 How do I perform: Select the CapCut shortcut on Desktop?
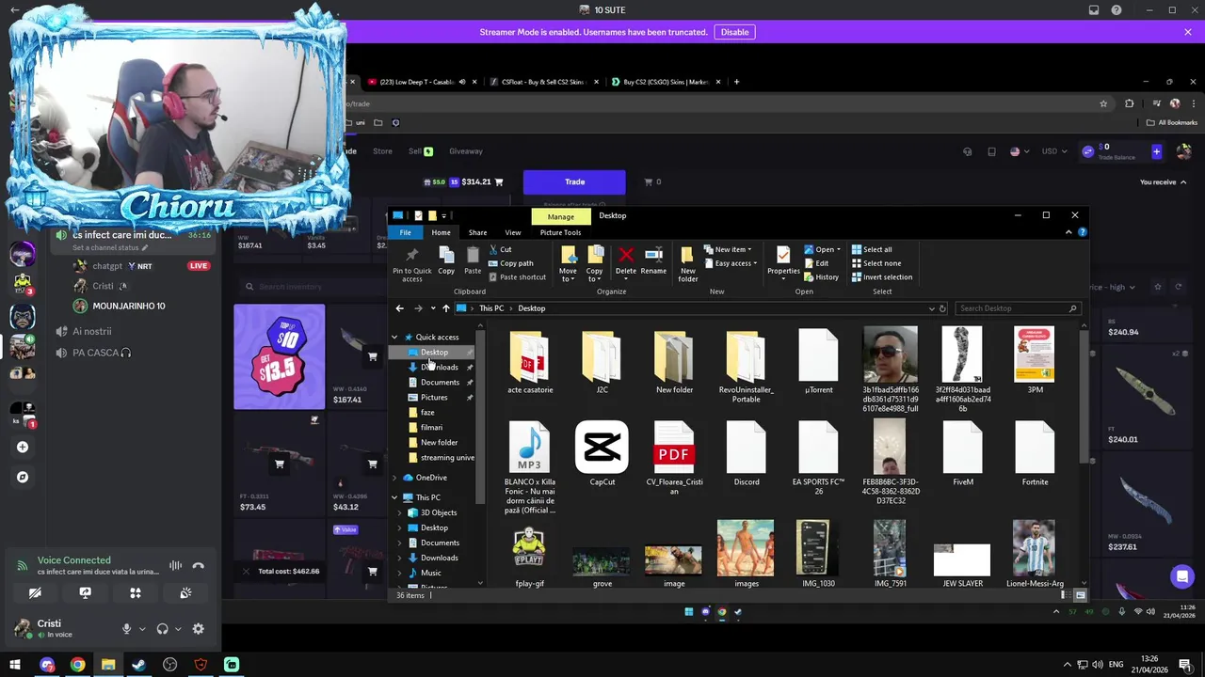(x=602, y=454)
